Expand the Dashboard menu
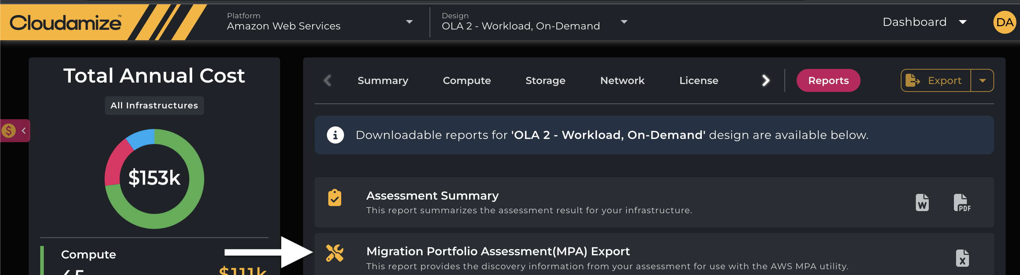Screen dimensions: 1020x275 point(924,22)
